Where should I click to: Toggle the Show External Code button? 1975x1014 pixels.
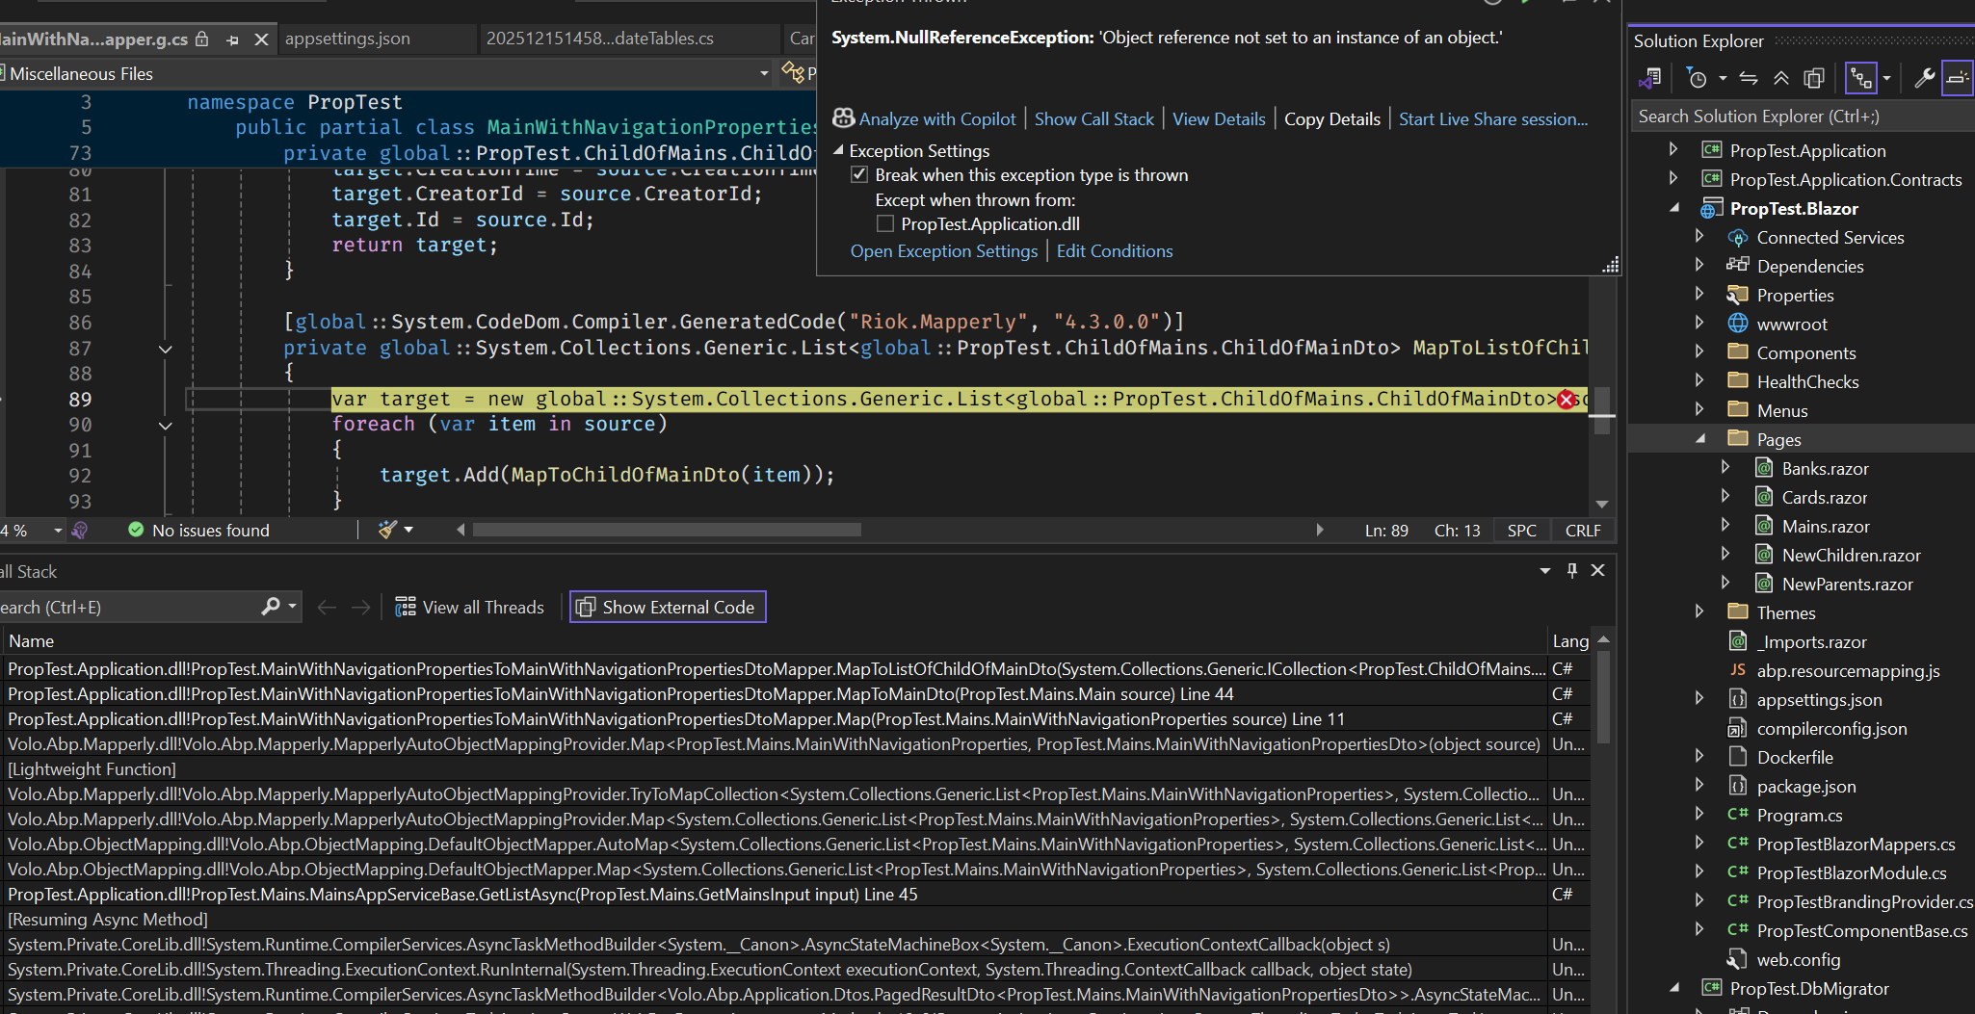[x=668, y=608]
